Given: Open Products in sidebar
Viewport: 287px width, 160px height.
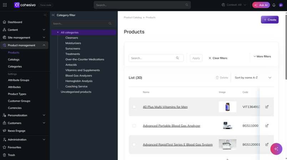Looking at the screenshot, I should pos(14,53).
